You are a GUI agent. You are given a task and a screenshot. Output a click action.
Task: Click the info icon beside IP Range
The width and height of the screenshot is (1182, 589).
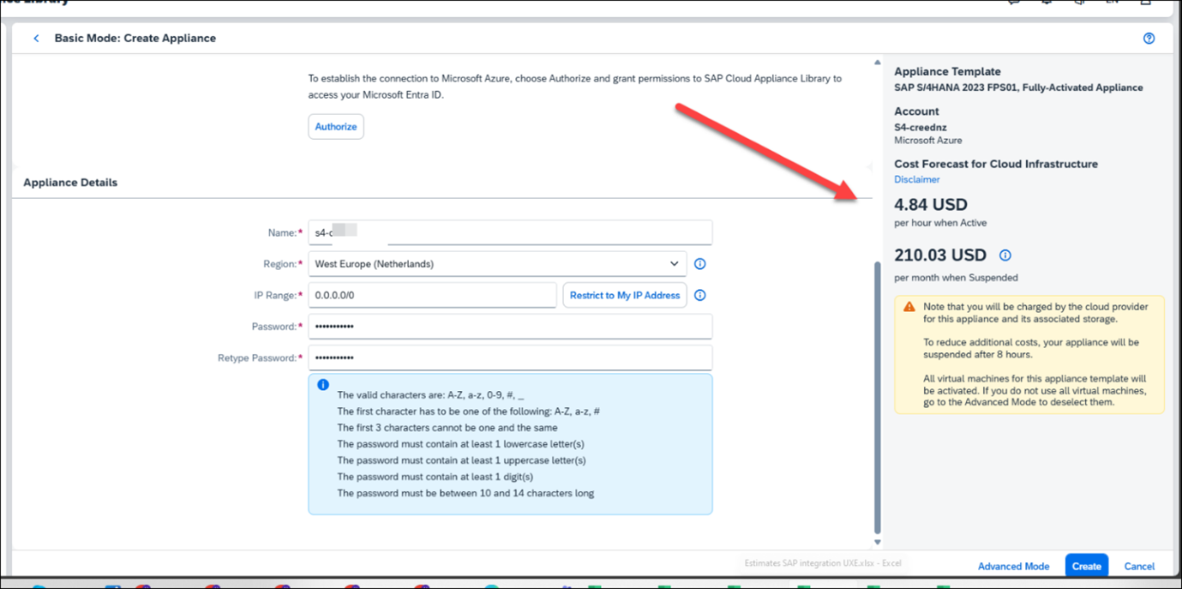pos(699,295)
